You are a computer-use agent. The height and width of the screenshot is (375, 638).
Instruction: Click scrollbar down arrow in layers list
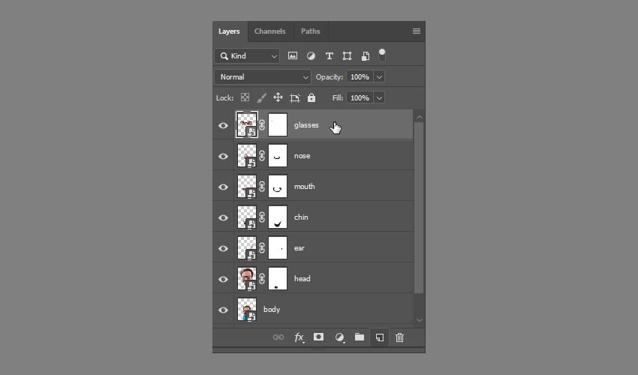pos(419,320)
